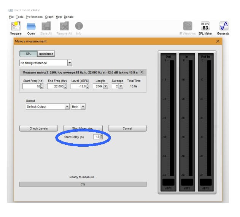This screenshot has width=240, height=217.
Task: Expand the Default Output device dropdown
Action: coord(67,107)
